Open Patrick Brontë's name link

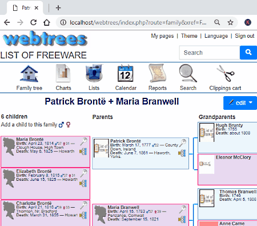tap(126, 141)
